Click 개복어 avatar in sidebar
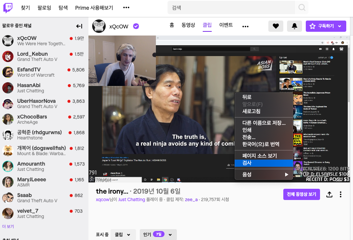 8,151
